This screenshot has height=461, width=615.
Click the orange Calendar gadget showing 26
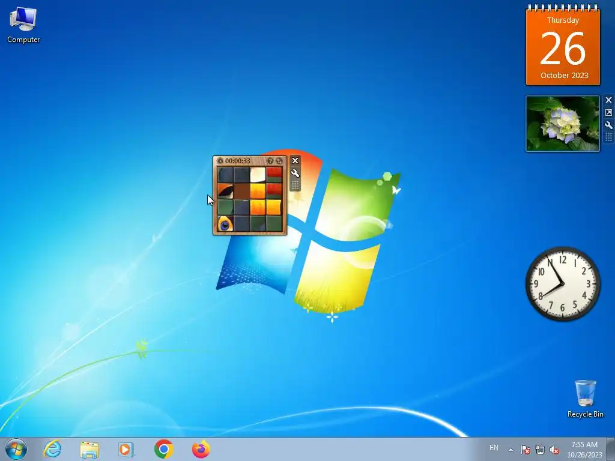coord(563,46)
